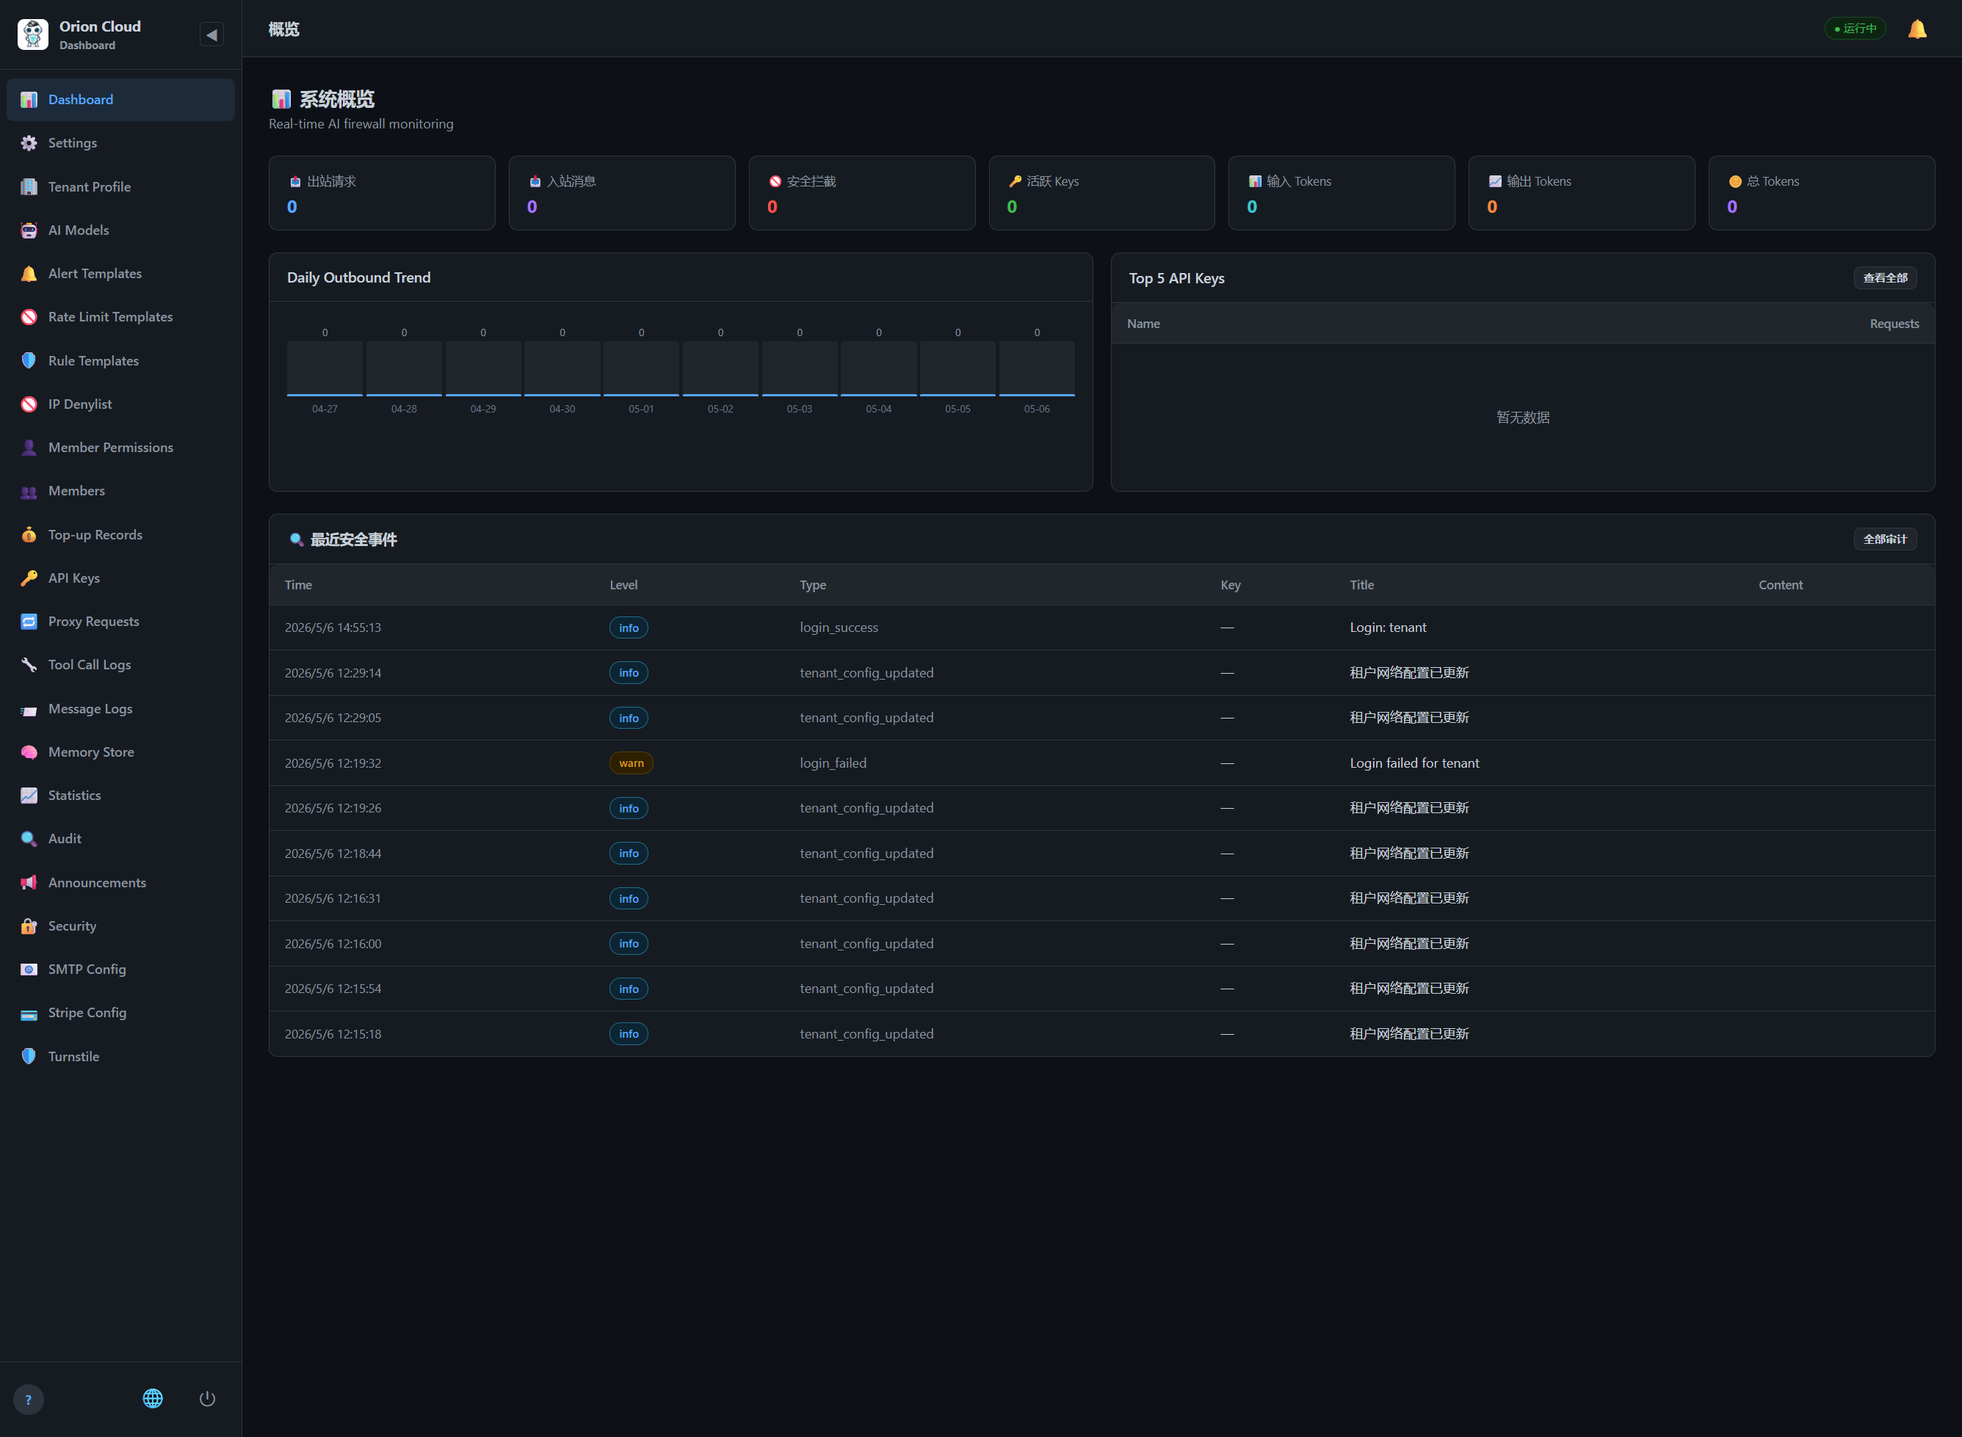
Task: Open Tenant Profile menu label
Action: [x=90, y=187]
